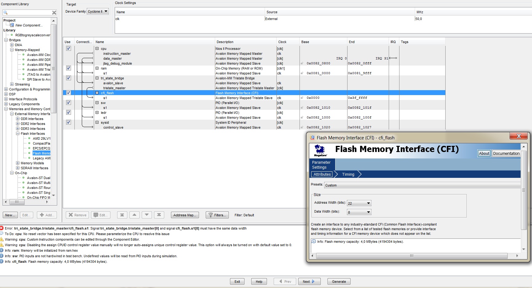Move selected component to bottom
Screen dimensions: 532x288
click(159, 215)
